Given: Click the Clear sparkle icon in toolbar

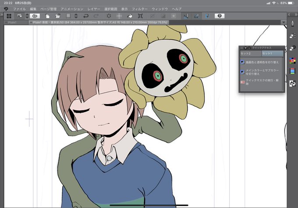Looking at the screenshot, I should click(109, 16).
